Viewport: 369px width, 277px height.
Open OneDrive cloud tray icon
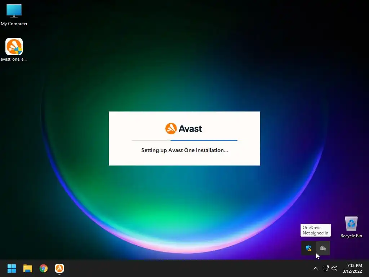point(323,248)
